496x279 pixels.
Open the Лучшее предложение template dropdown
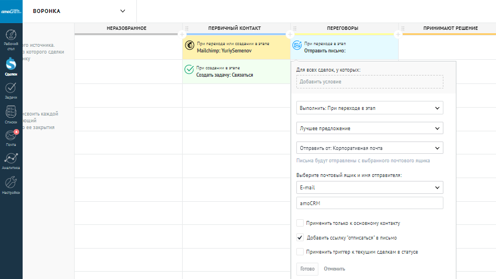click(x=369, y=128)
